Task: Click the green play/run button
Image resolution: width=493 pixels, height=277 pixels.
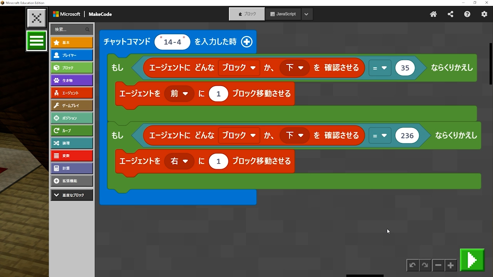Action: (x=472, y=260)
